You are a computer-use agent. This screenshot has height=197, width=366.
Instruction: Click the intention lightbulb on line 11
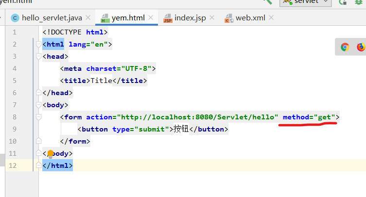pos(51,154)
